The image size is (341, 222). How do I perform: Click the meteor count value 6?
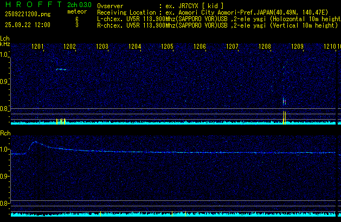(x=77, y=18)
